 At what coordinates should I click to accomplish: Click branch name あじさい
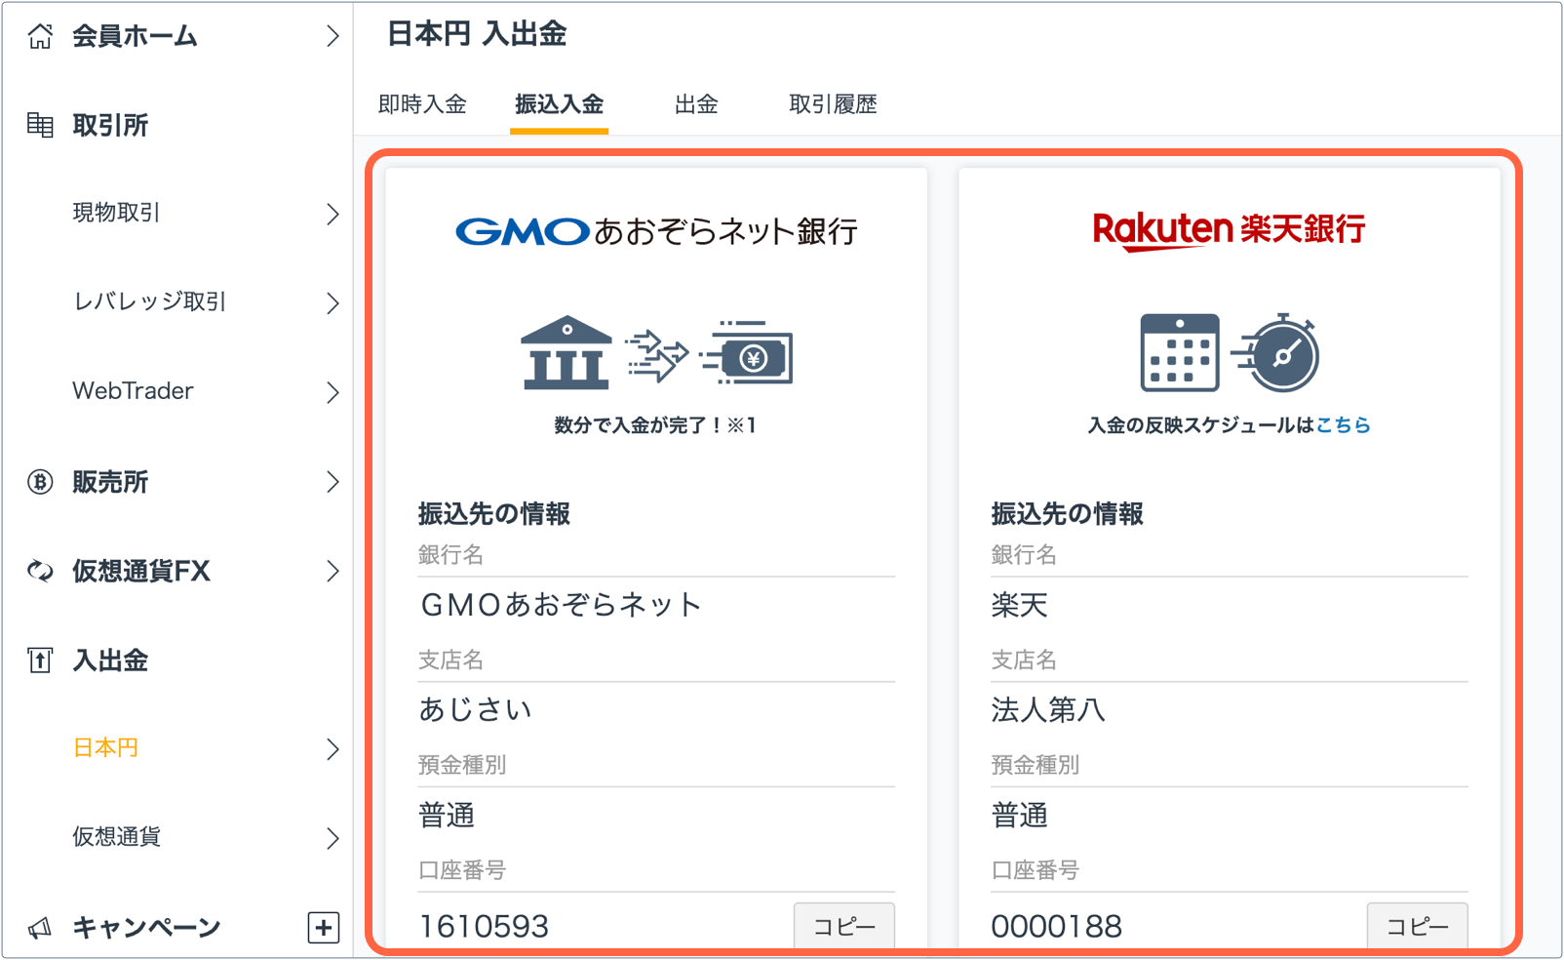pos(476,709)
